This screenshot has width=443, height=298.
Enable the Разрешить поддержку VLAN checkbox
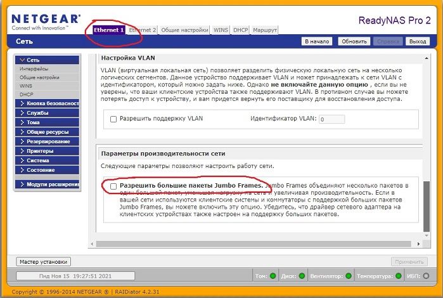tap(113, 119)
